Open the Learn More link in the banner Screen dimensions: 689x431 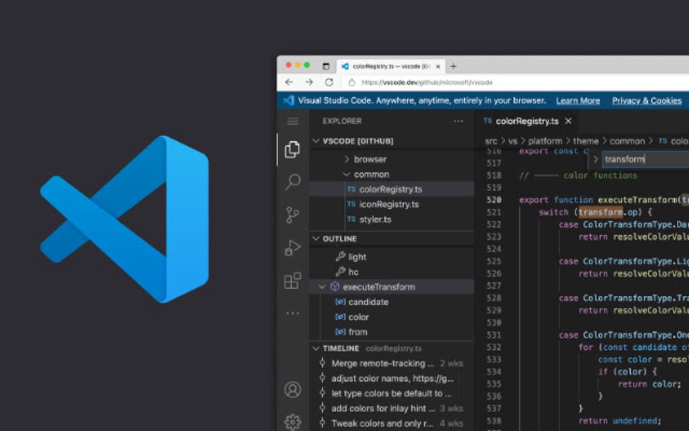pyautogui.click(x=578, y=100)
